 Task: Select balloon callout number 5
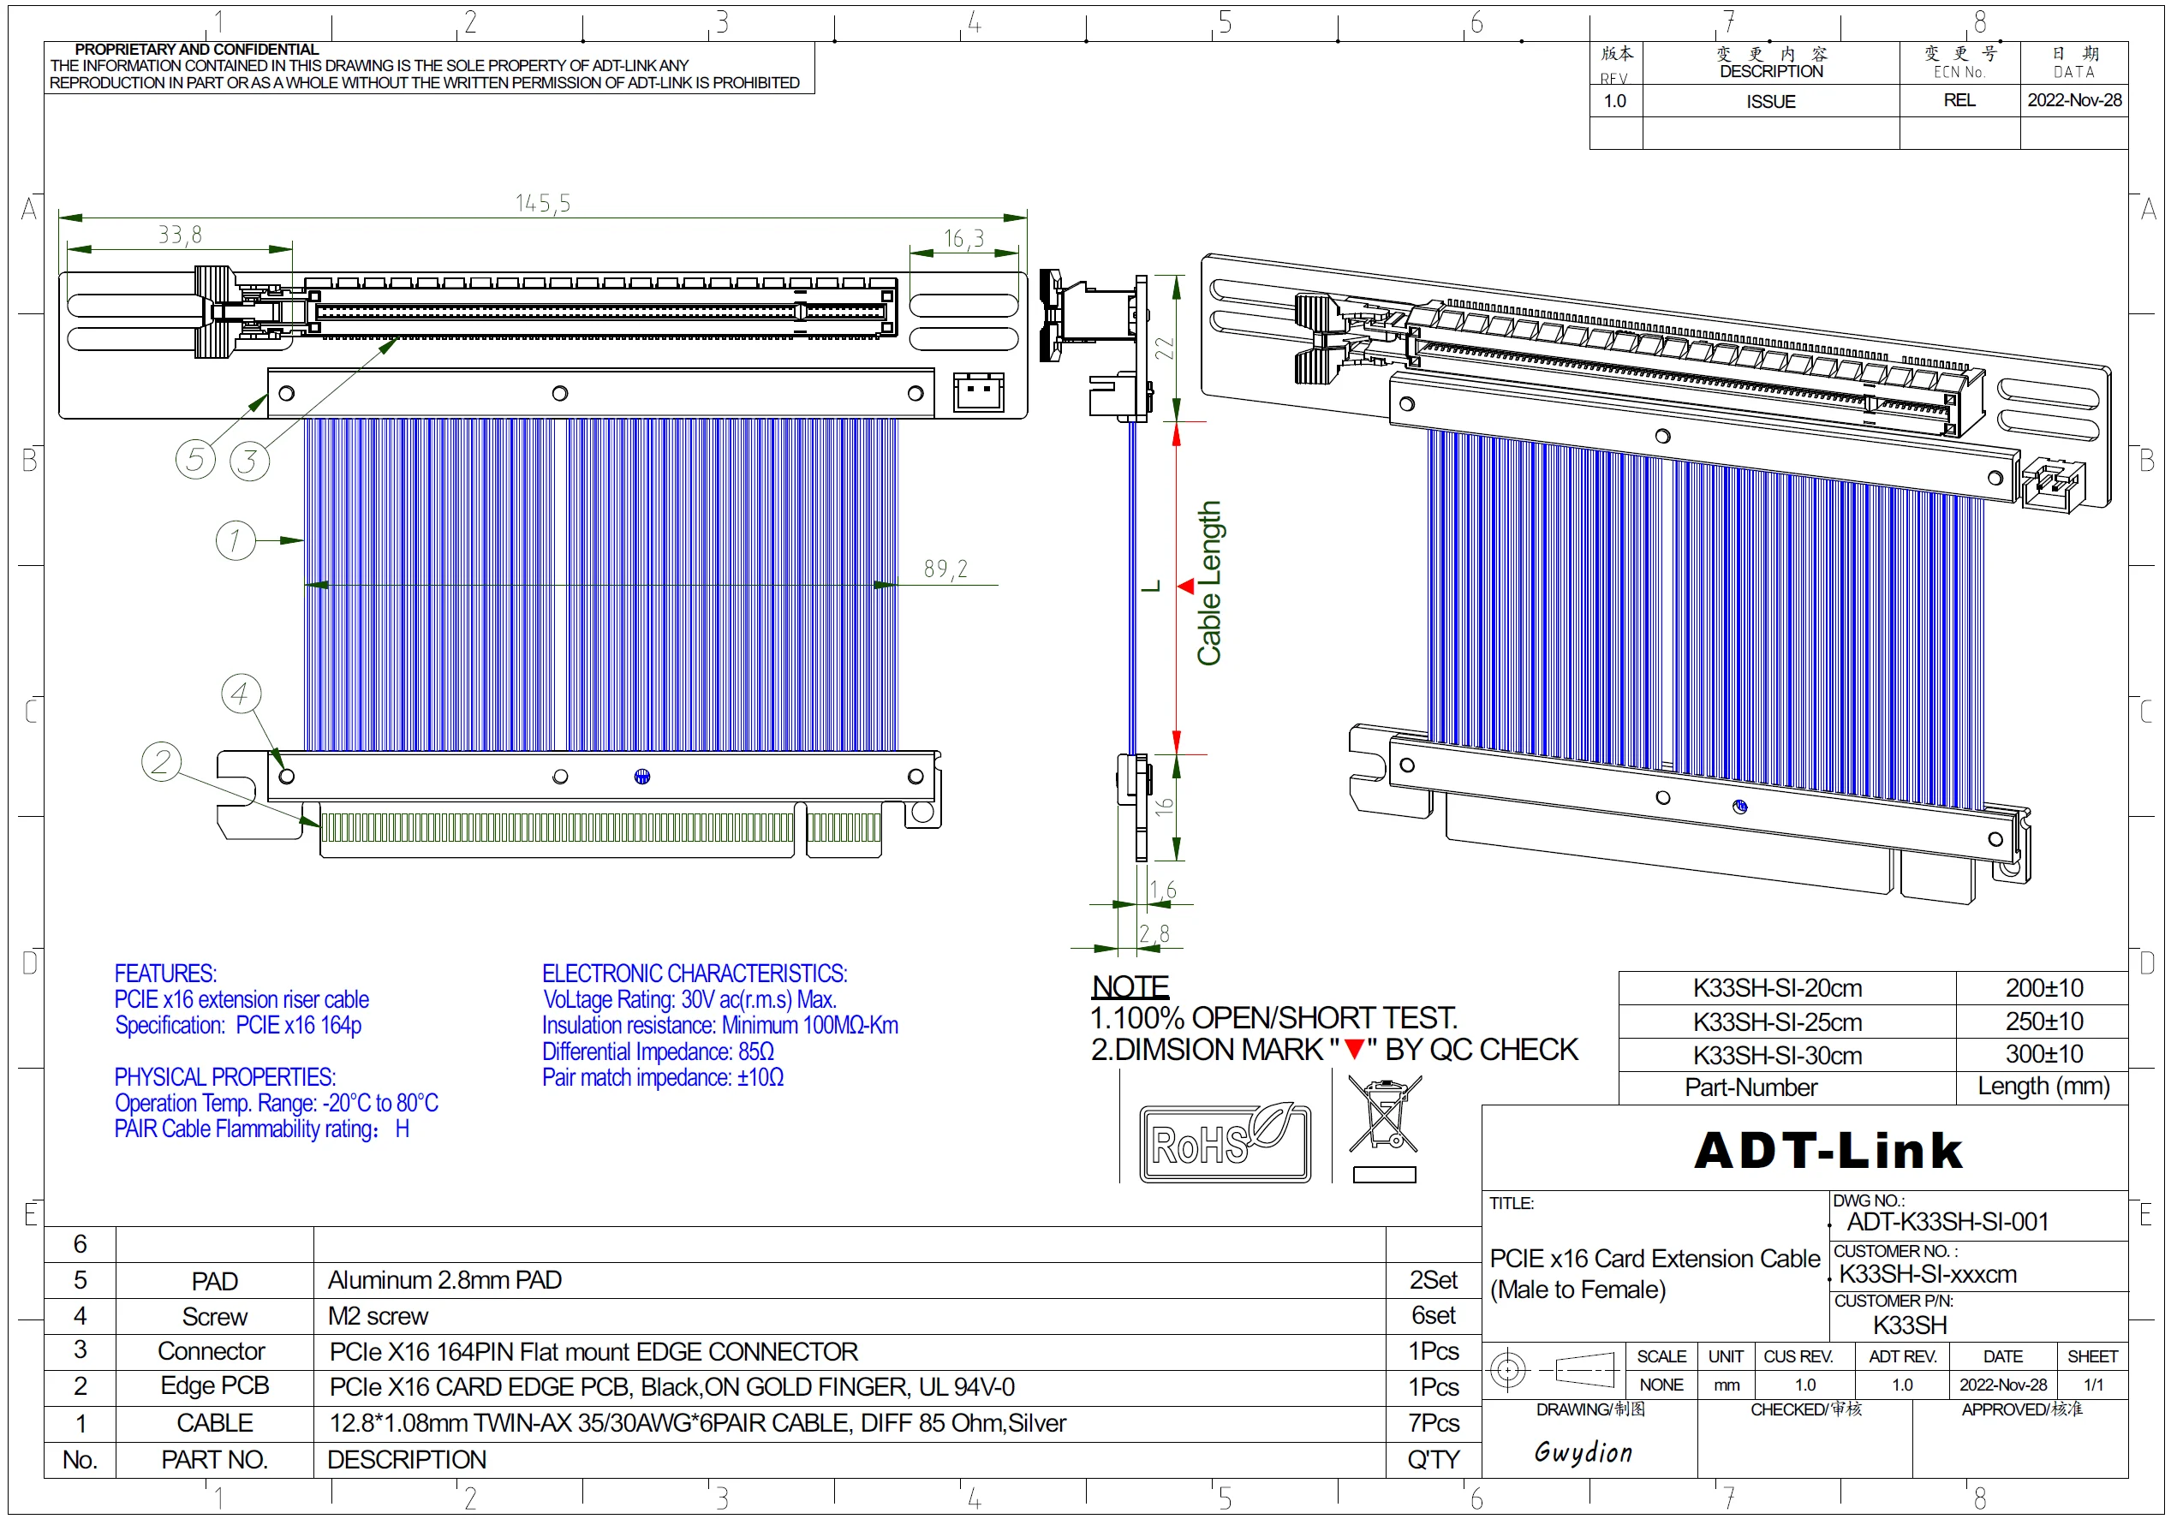[194, 460]
